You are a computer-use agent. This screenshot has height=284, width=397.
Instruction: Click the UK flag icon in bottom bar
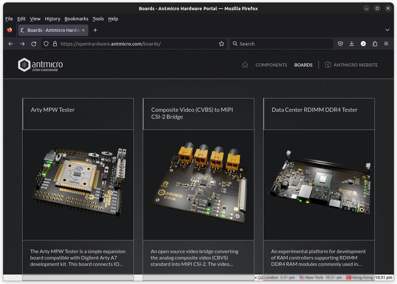tap(260, 278)
